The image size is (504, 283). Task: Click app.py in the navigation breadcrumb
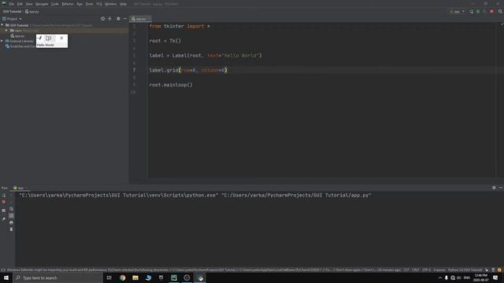click(32, 12)
